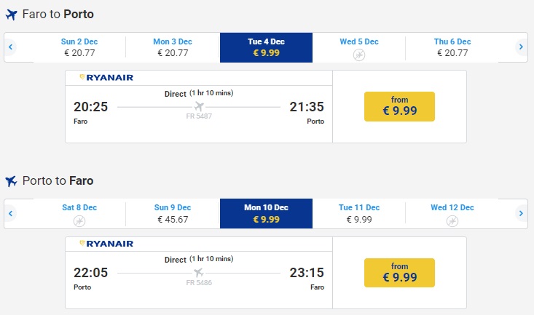
Task: Select the Mon 3 Dec outbound date tab
Action: (x=173, y=47)
